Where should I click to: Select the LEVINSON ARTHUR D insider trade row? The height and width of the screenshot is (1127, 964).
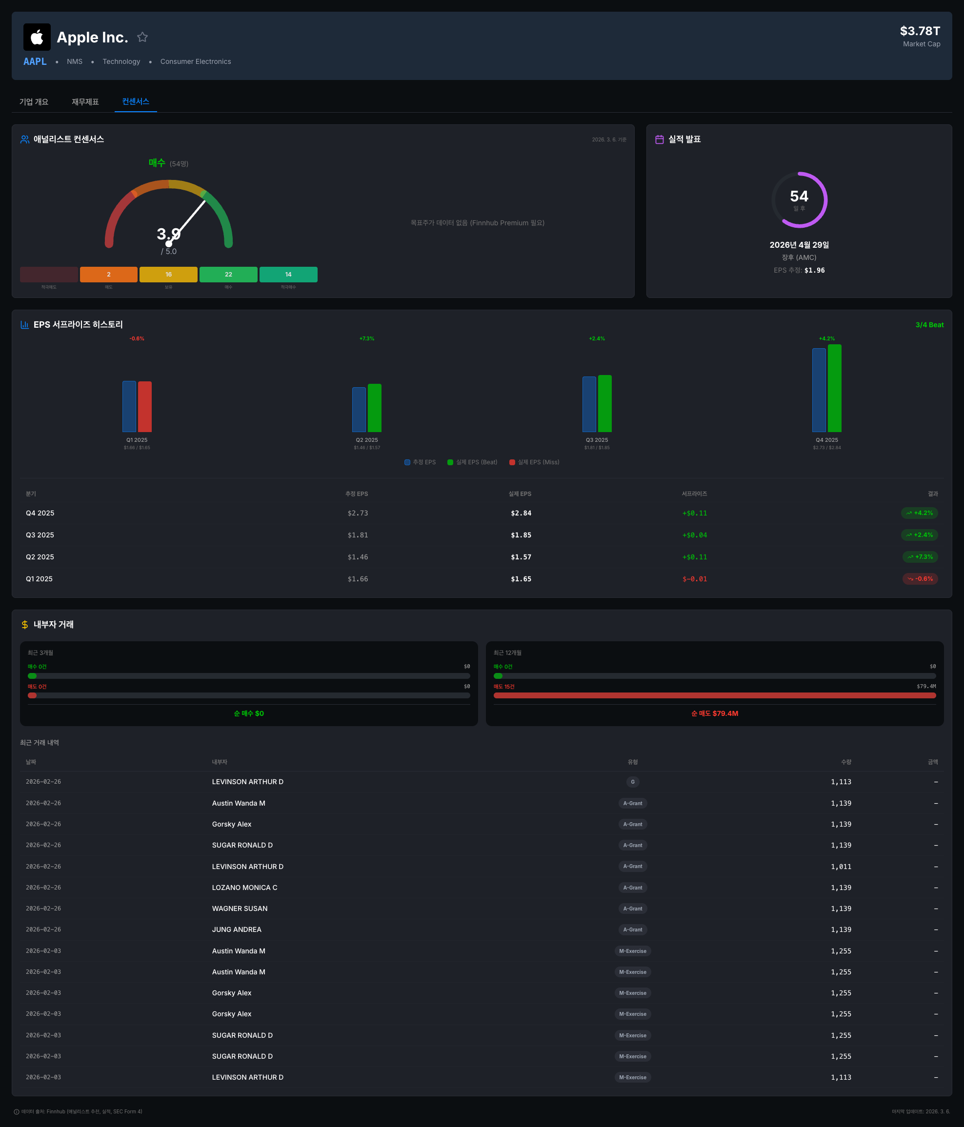(x=247, y=782)
